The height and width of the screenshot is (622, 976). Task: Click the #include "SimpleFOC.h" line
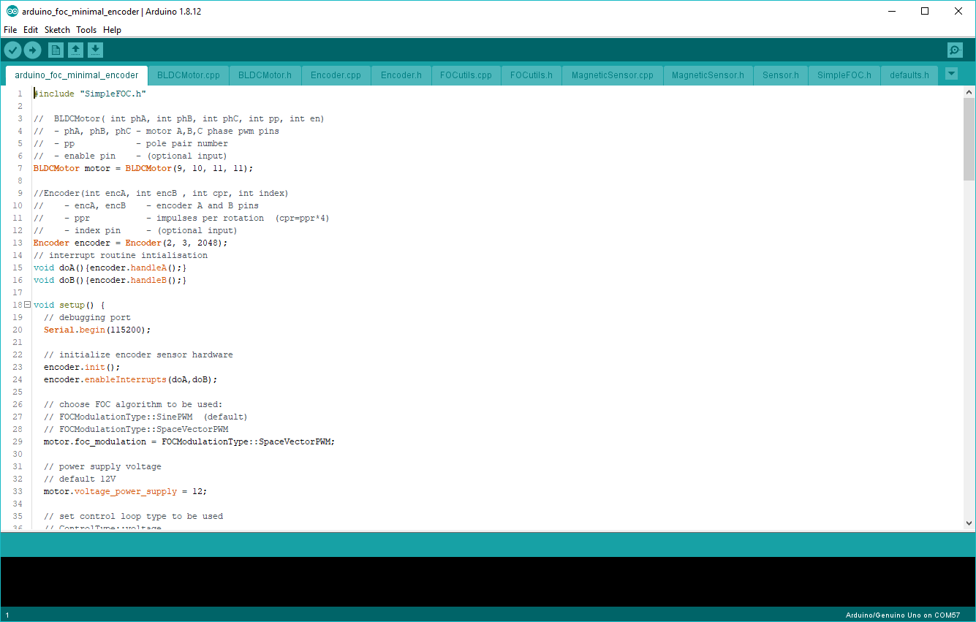point(90,94)
